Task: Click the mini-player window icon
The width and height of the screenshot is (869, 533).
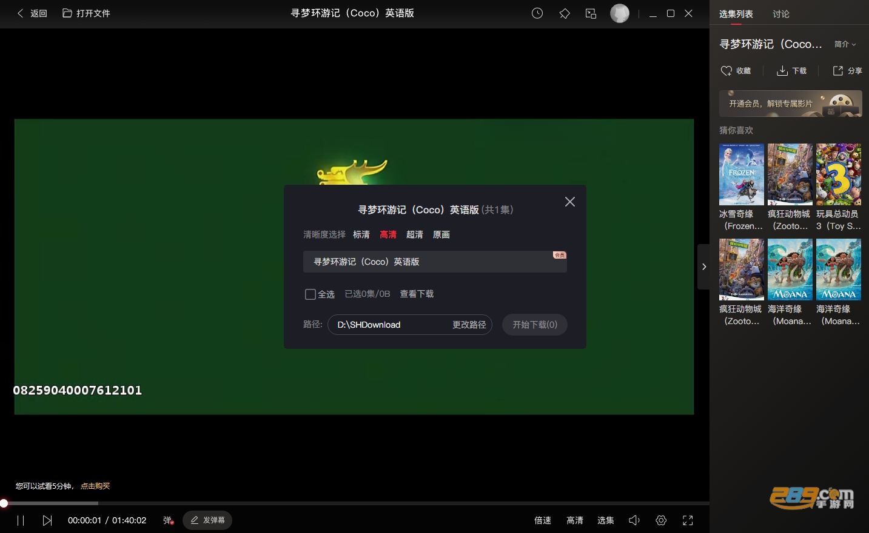Action: (591, 13)
